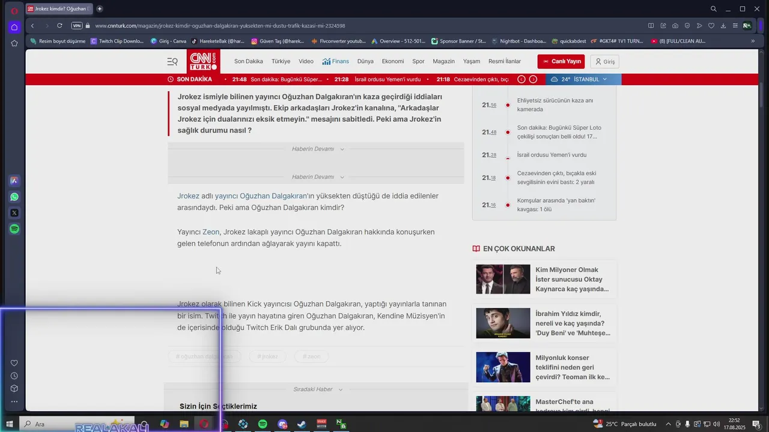Open the Spor section

click(418, 61)
